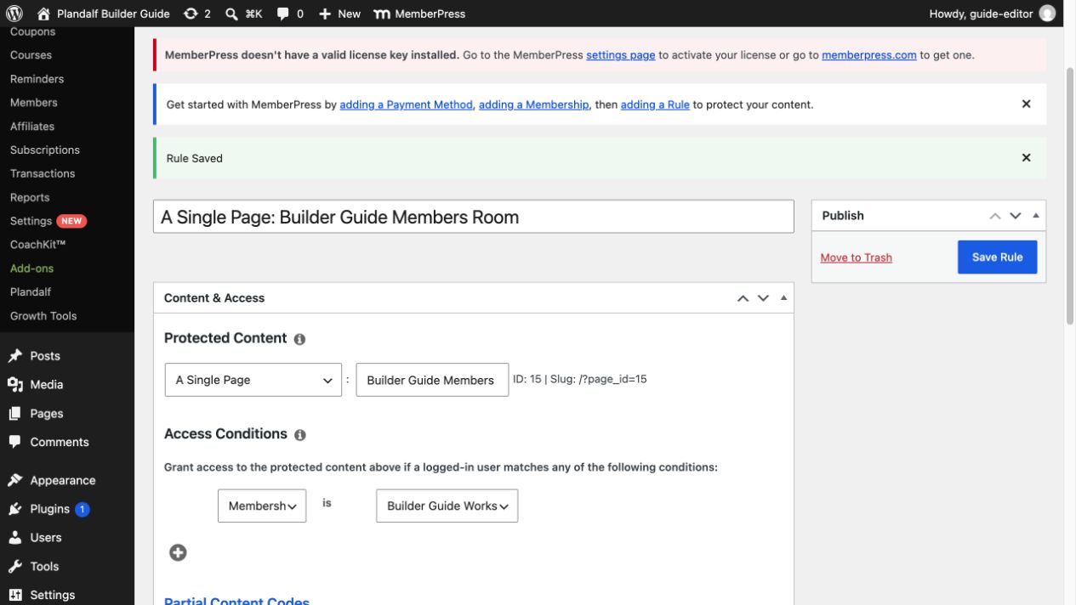Image resolution: width=1076 pixels, height=605 pixels.
Task: Click the Protected Content info icon
Action: point(299,339)
